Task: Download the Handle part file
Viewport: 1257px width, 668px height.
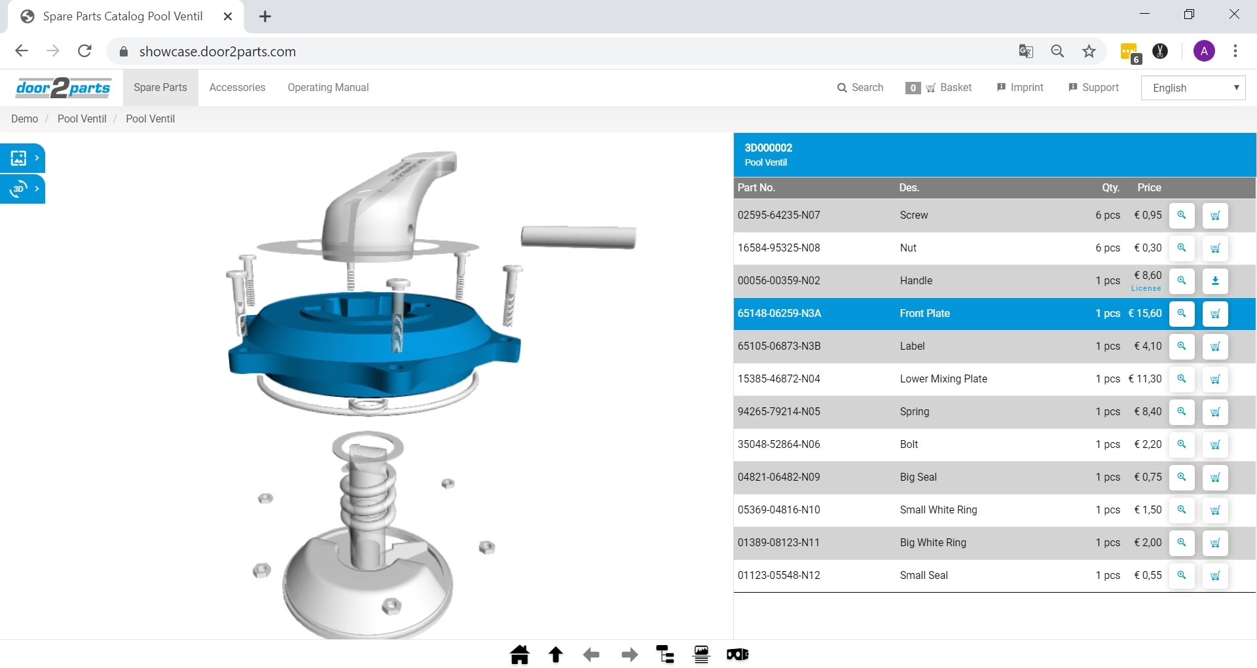Action: coord(1215,281)
